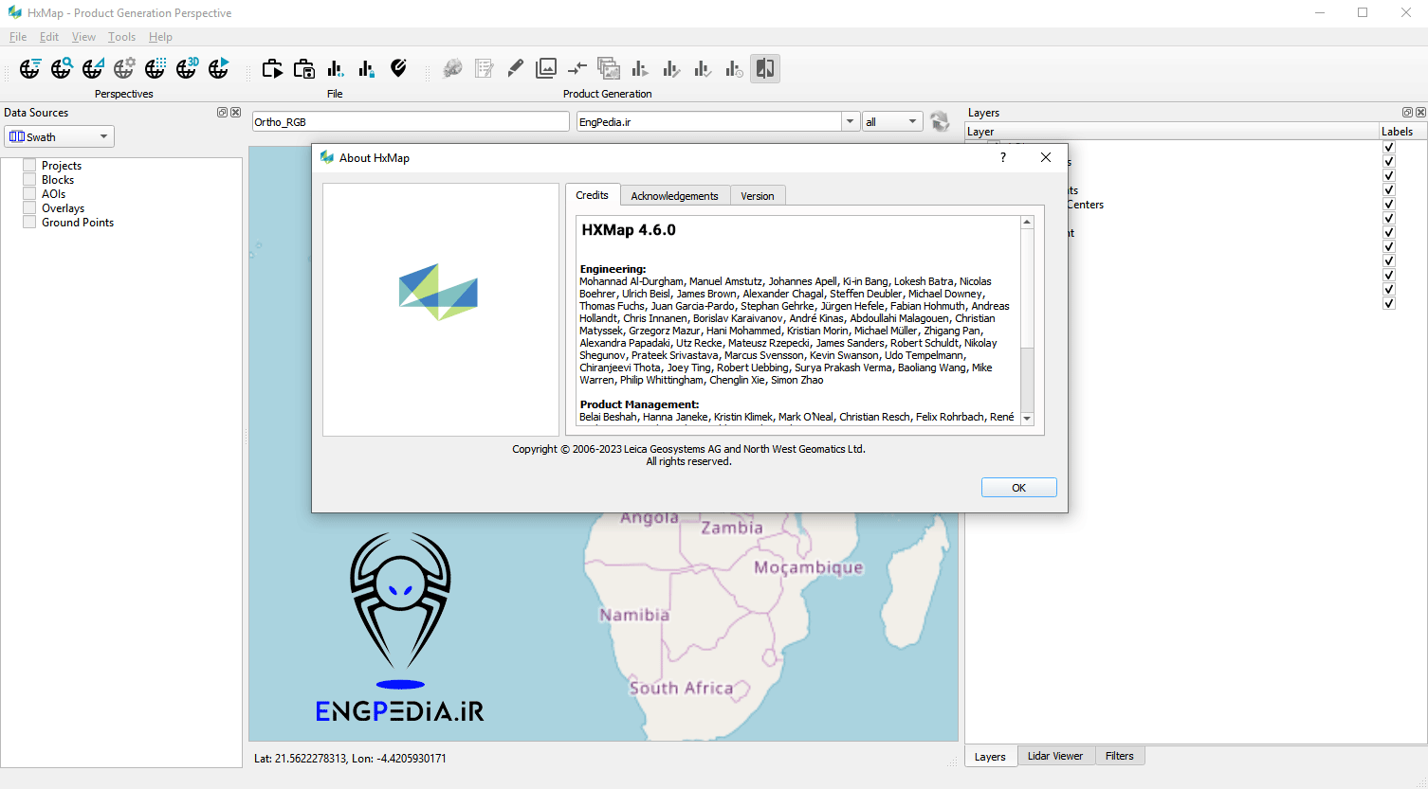1428x789 pixels.
Task: Check the Blocks checkbox
Action: [x=29, y=179]
